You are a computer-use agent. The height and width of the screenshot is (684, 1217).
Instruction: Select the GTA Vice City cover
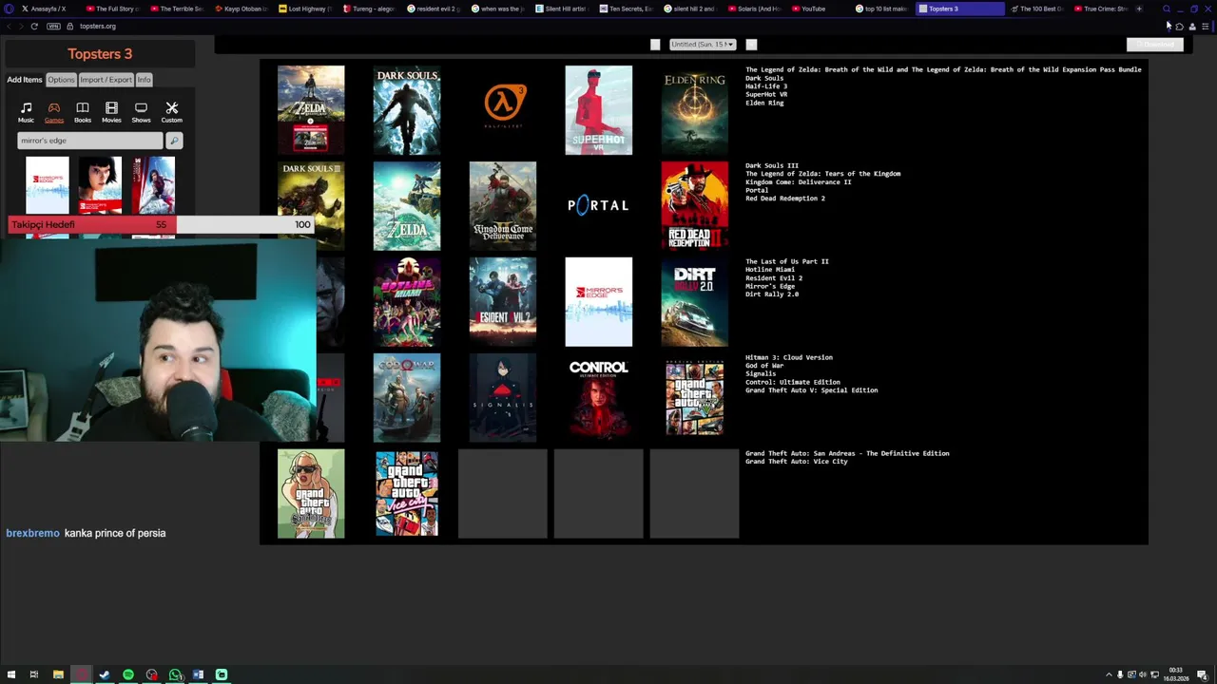coord(407,494)
